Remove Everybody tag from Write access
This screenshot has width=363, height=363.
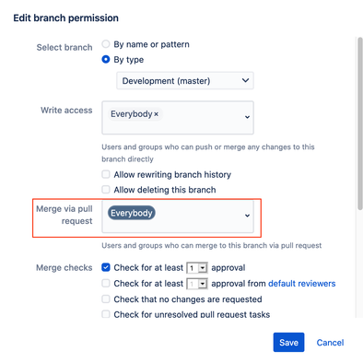pos(156,114)
